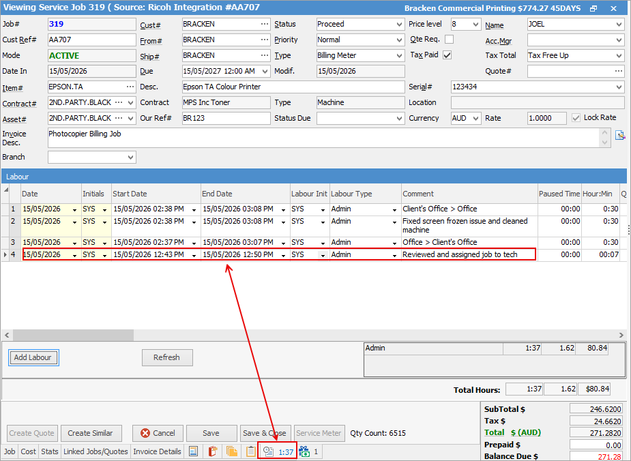Tick the Qte Req. checkbox
631x461 pixels.
pos(449,40)
